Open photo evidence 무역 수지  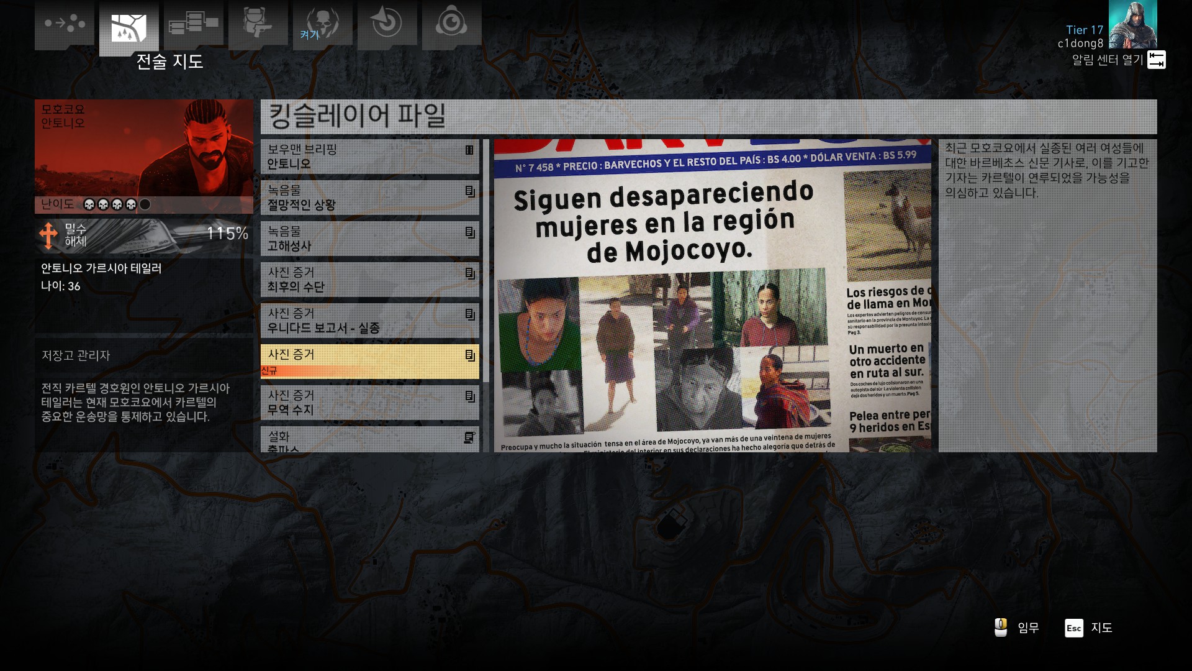point(369,403)
